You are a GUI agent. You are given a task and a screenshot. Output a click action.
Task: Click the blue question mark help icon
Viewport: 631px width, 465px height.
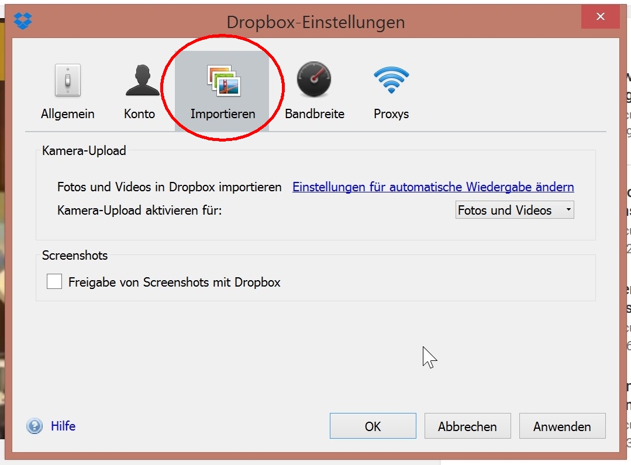point(35,426)
